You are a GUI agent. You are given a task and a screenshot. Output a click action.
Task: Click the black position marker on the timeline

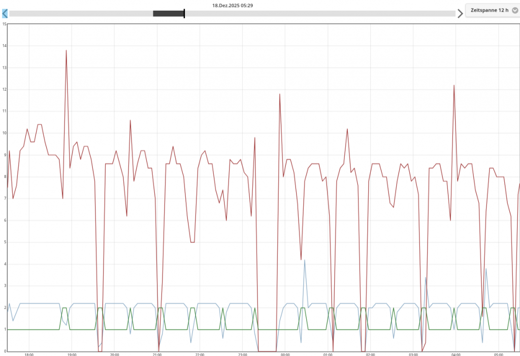[x=184, y=14]
